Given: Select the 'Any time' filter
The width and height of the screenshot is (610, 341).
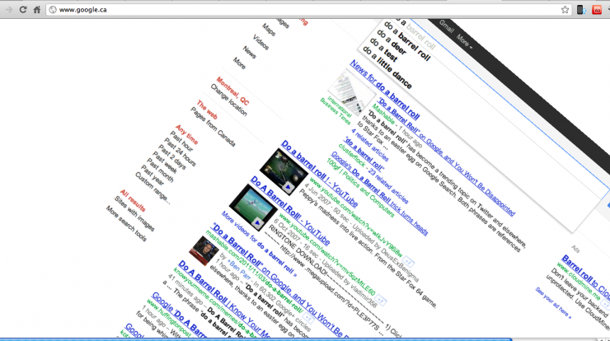Looking at the screenshot, I should pyautogui.click(x=187, y=134).
